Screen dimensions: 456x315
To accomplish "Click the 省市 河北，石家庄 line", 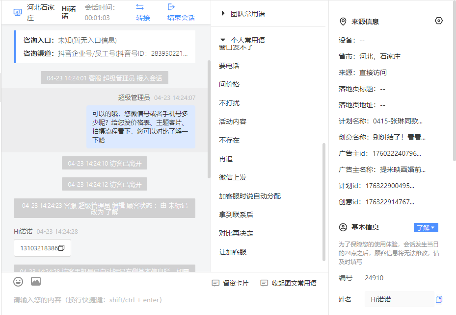I will tap(370, 56).
